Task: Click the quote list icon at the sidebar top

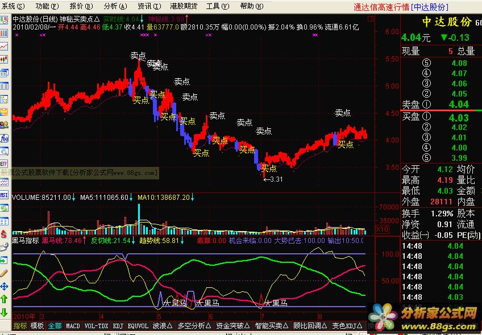Action: tap(4, 20)
